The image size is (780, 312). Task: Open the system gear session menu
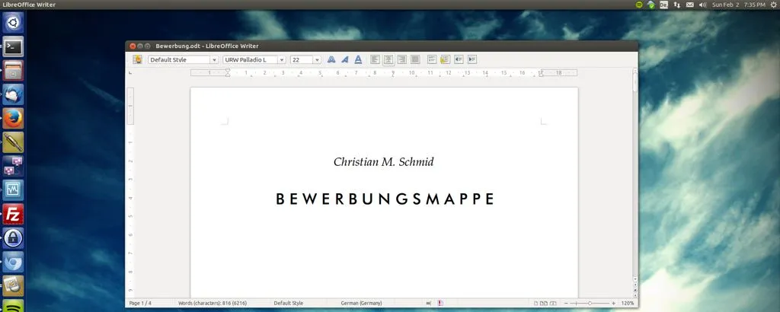point(772,5)
